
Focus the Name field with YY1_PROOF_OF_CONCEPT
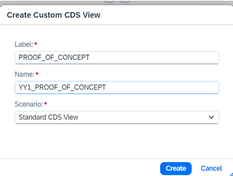click(x=117, y=88)
